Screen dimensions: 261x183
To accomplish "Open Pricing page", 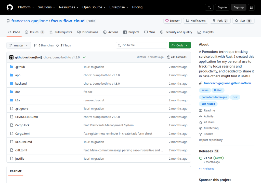I will pyautogui.click(x=137, y=7).
